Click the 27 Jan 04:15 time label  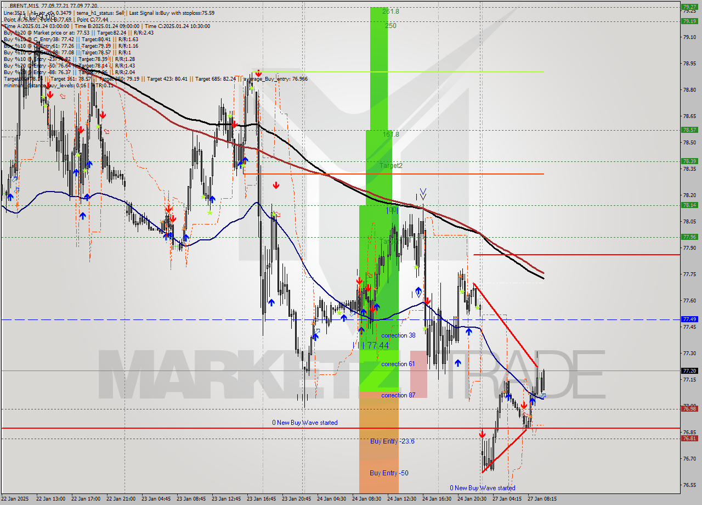(508, 499)
